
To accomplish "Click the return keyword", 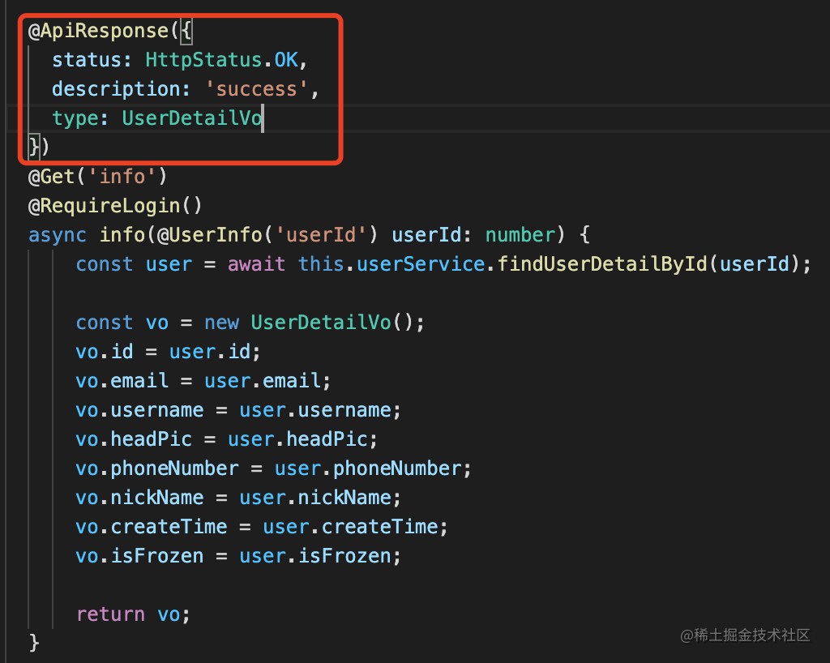I will tap(110, 614).
